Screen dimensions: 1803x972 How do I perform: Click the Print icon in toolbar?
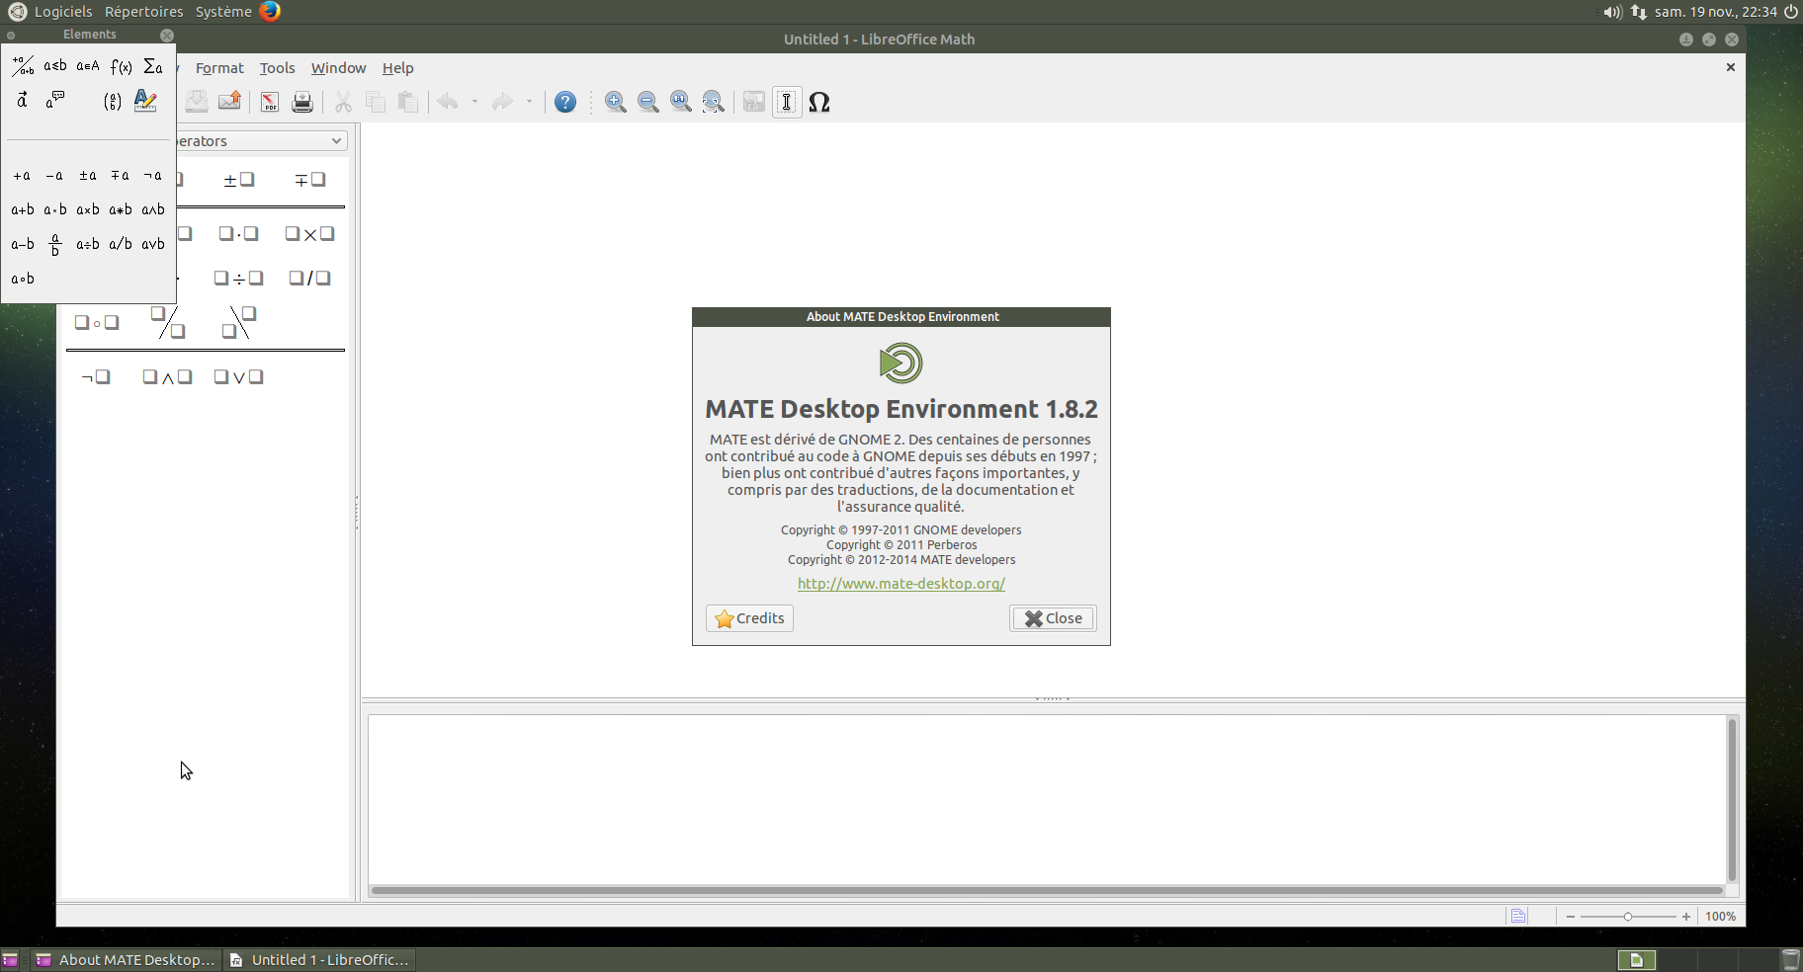[x=302, y=102]
